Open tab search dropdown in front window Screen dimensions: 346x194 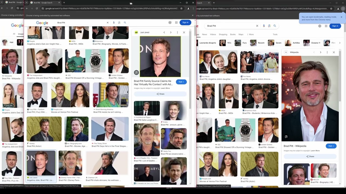[26, 2]
